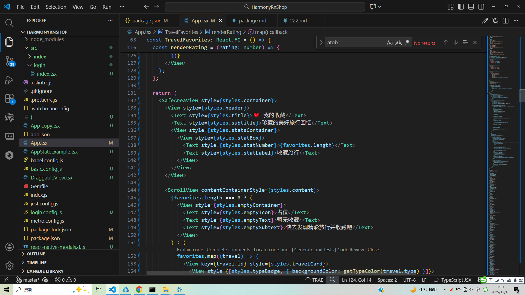This screenshot has height=295, width=525.
Task: Switch to package.json tab
Action: [x=147, y=21]
